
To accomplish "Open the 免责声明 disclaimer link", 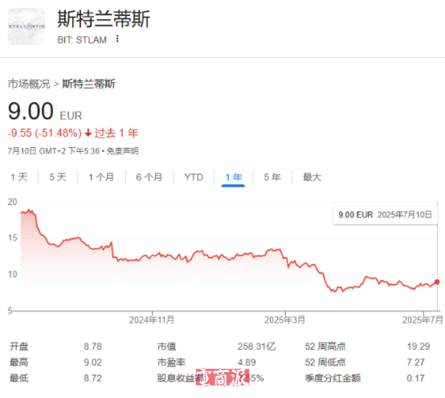I will (122, 151).
